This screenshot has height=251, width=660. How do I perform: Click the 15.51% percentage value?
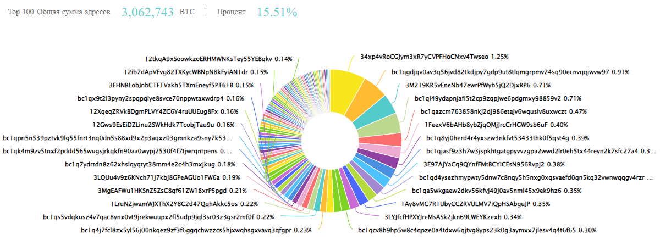pyautogui.click(x=277, y=13)
